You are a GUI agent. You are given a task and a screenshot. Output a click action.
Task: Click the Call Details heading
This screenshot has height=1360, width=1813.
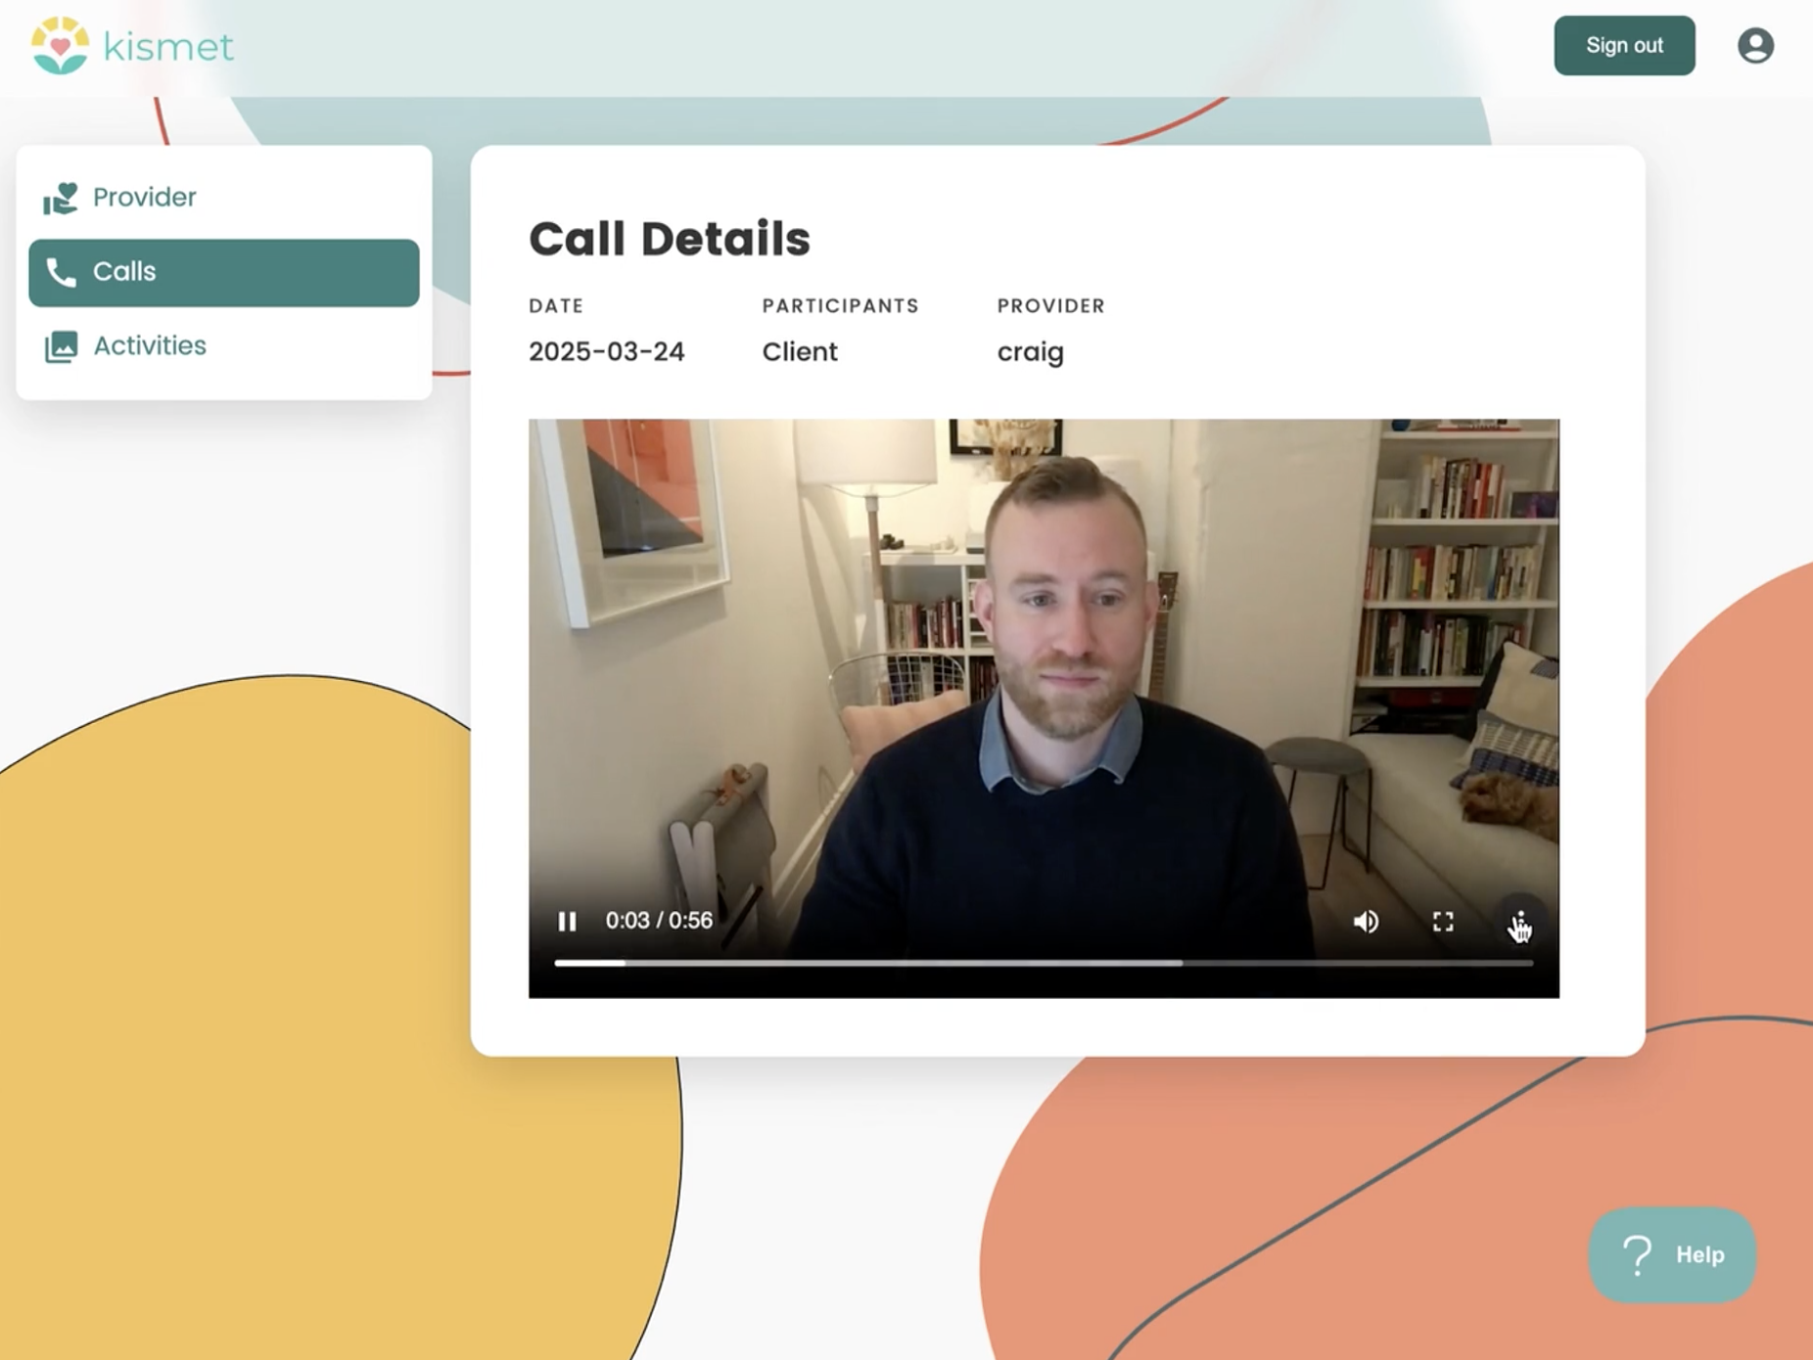pos(670,239)
